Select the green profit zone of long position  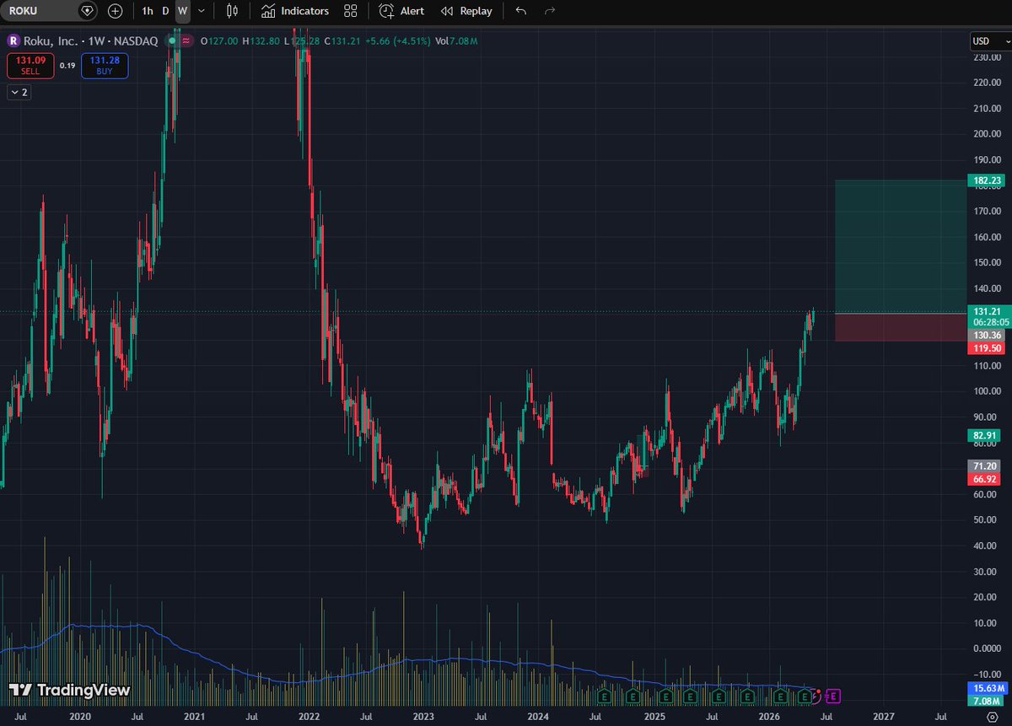pos(900,246)
